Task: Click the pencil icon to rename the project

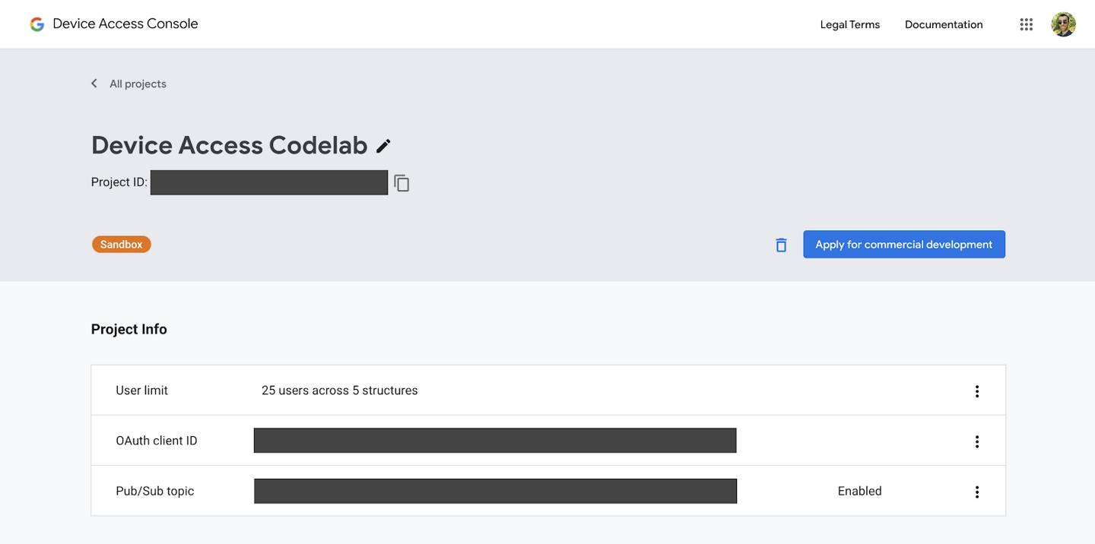Action: click(x=383, y=145)
